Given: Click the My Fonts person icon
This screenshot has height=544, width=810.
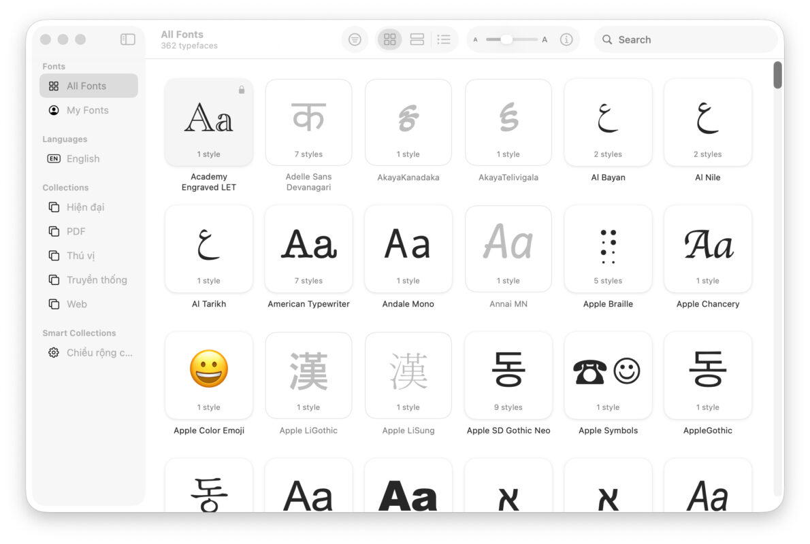Looking at the screenshot, I should pos(54,110).
